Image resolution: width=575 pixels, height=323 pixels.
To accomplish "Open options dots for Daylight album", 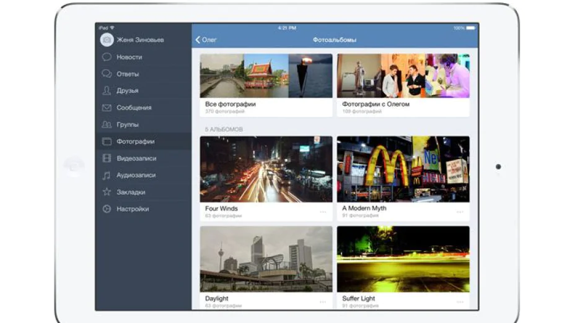I will click(323, 302).
